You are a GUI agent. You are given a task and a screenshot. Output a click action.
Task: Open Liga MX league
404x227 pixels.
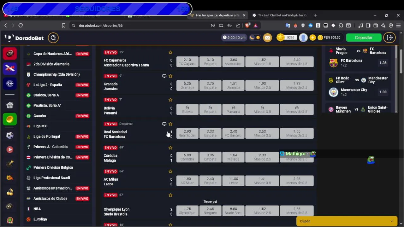tap(57, 126)
